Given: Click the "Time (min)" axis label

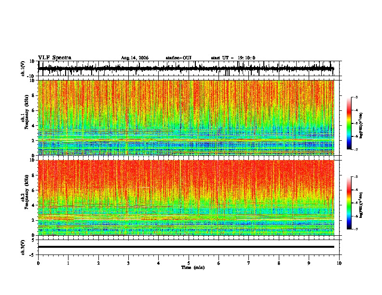Looking at the screenshot, I should (193, 268).
